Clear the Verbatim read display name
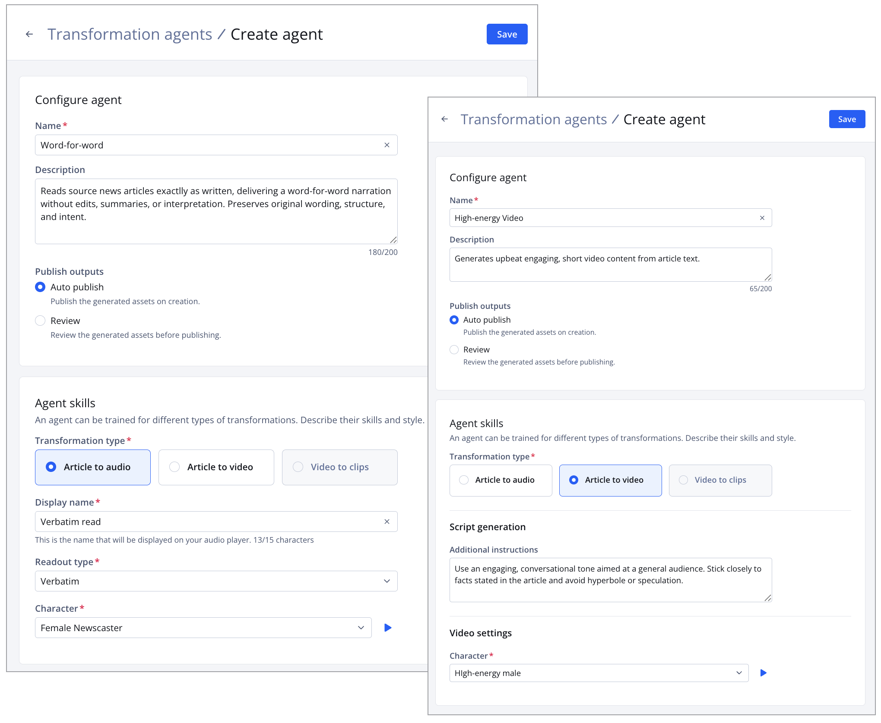This screenshot has width=881, height=723. pyautogui.click(x=387, y=522)
